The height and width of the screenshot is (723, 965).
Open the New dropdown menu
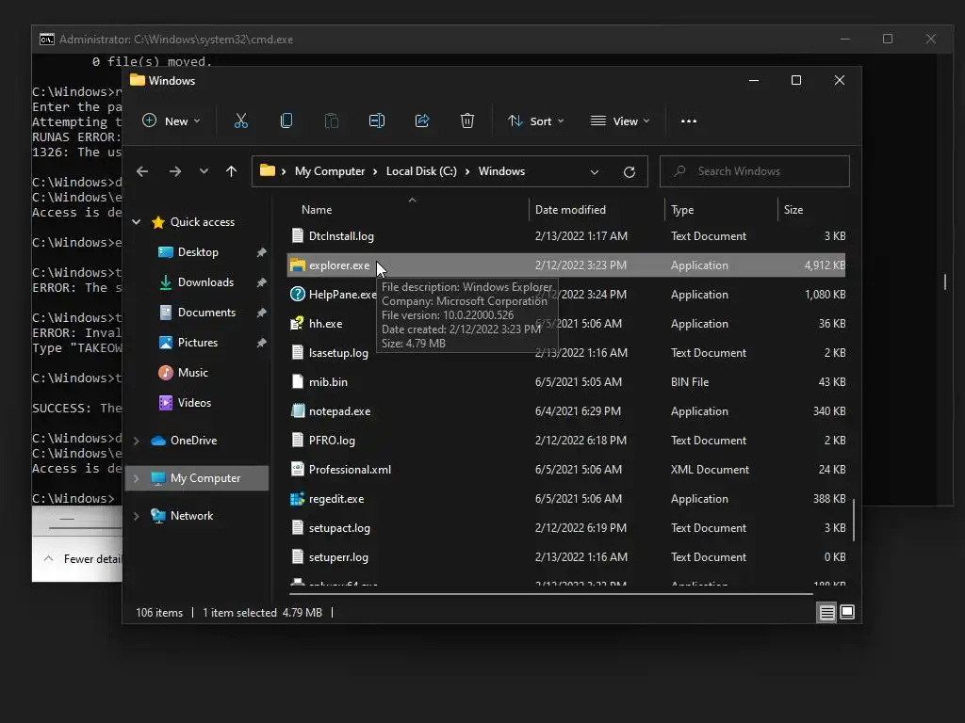(x=172, y=121)
